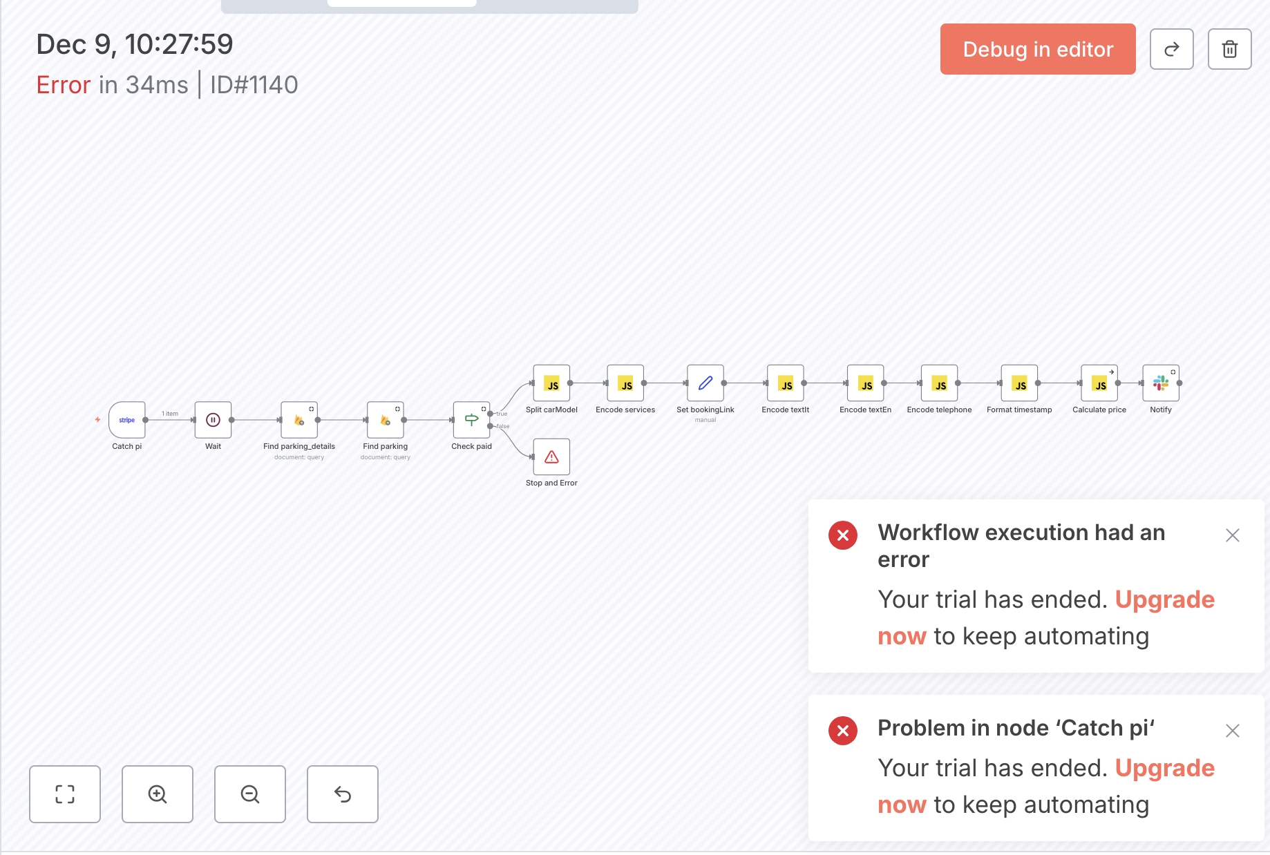Delete this execution with trash icon
Screen dimensions: 1270x855
[1229, 49]
